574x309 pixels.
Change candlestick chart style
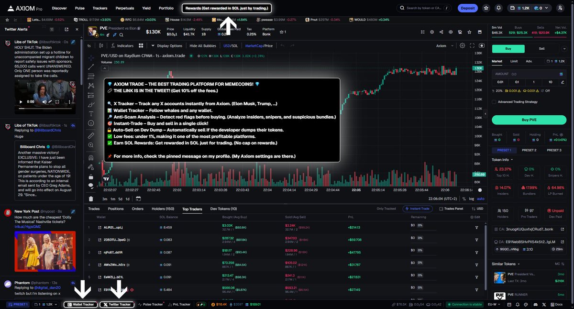[101, 45]
